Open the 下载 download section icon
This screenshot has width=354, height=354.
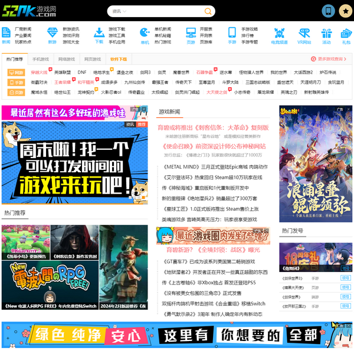pyautogui.click(x=99, y=34)
